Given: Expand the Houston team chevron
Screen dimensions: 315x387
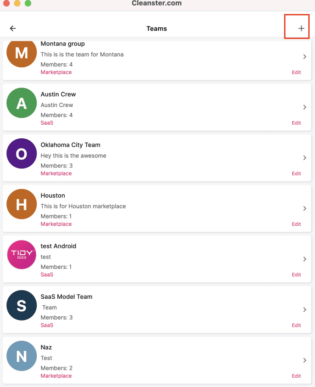Looking at the screenshot, I should (x=305, y=209).
